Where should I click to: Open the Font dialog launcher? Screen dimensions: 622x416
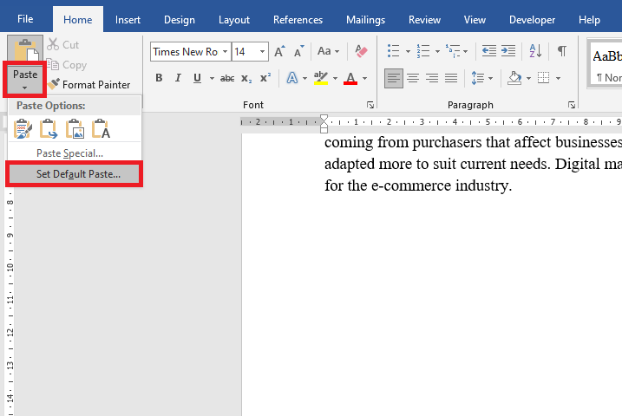tap(370, 105)
